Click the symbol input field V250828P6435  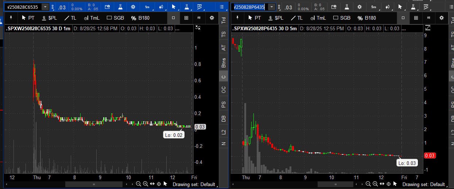(249, 7)
